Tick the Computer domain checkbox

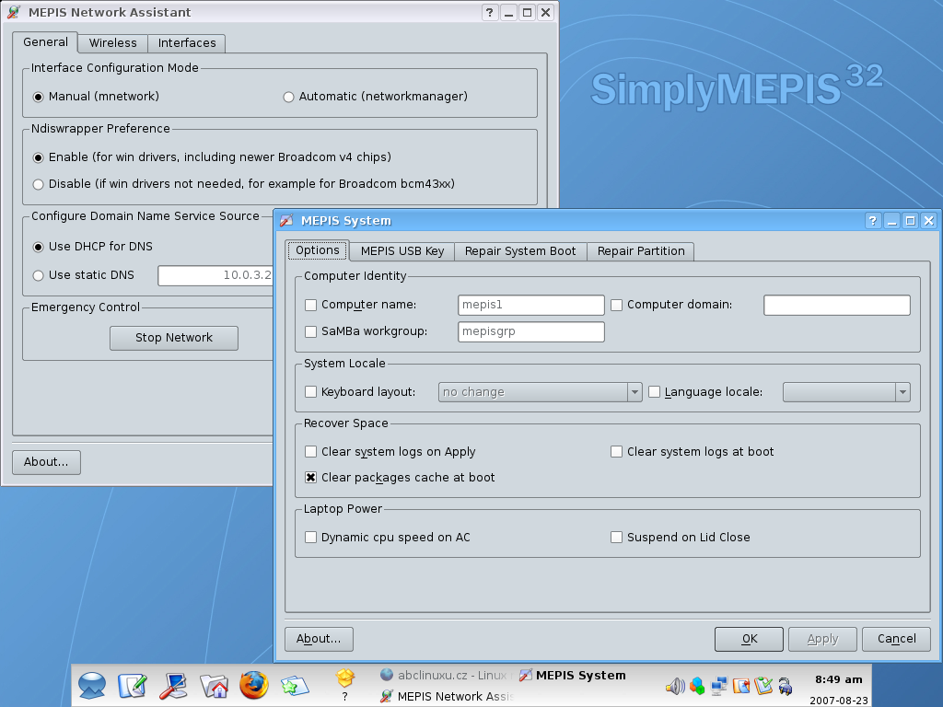tap(616, 305)
